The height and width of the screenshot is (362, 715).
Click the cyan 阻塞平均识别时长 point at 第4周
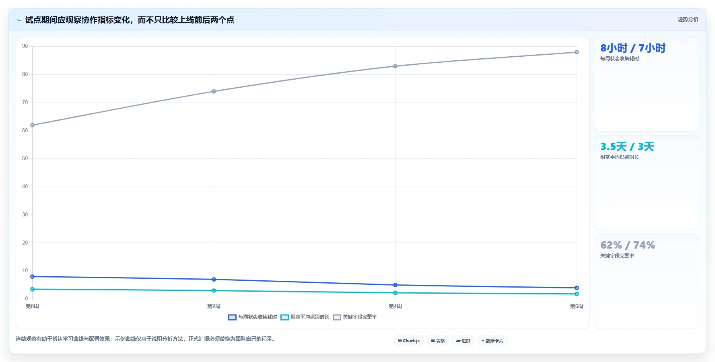click(395, 293)
